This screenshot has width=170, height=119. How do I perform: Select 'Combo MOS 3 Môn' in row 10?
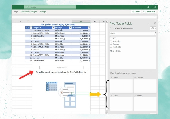(x=43, y=55)
